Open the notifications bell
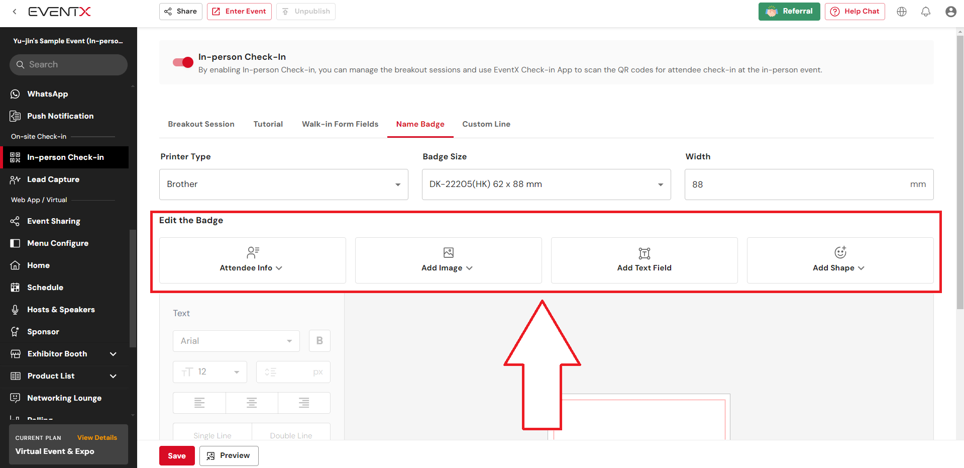The height and width of the screenshot is (468, 964). point(926,12)
